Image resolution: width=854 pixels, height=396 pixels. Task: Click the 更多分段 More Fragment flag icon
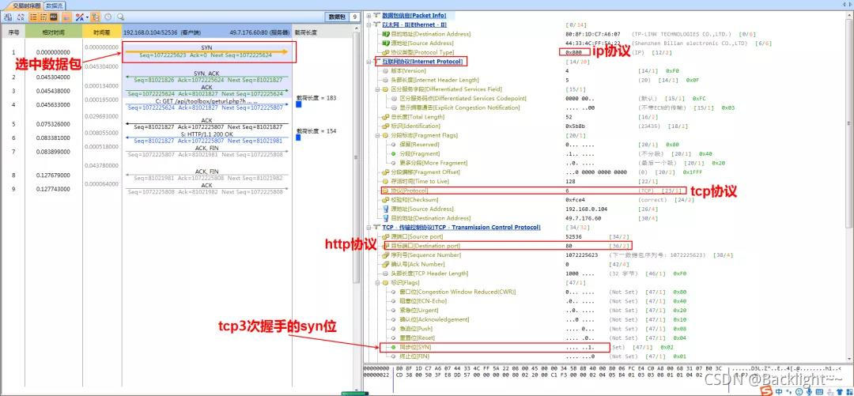coord(395,163)
